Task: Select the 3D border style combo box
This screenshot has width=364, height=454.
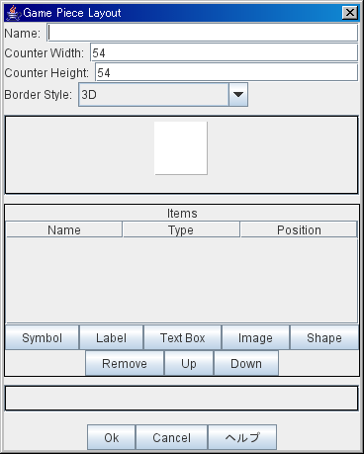Action: click(163, 95)
